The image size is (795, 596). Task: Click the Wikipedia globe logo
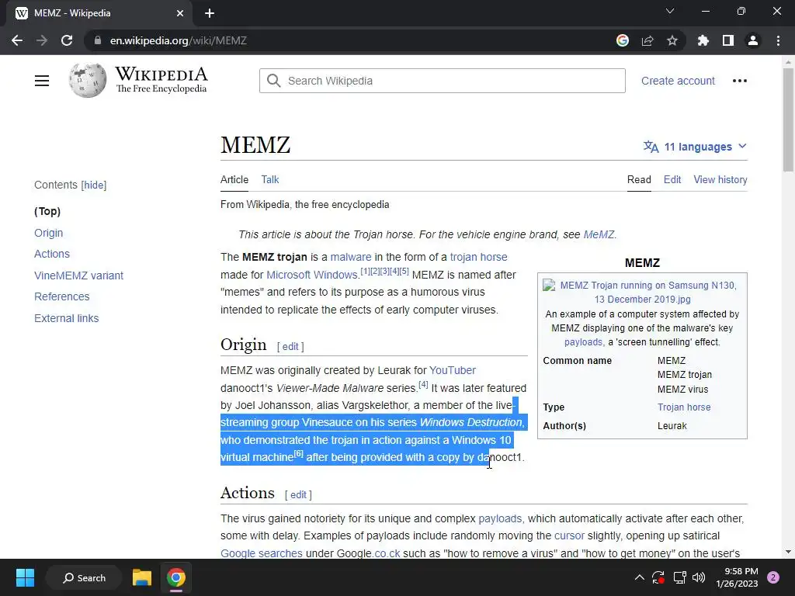[88, 80]
